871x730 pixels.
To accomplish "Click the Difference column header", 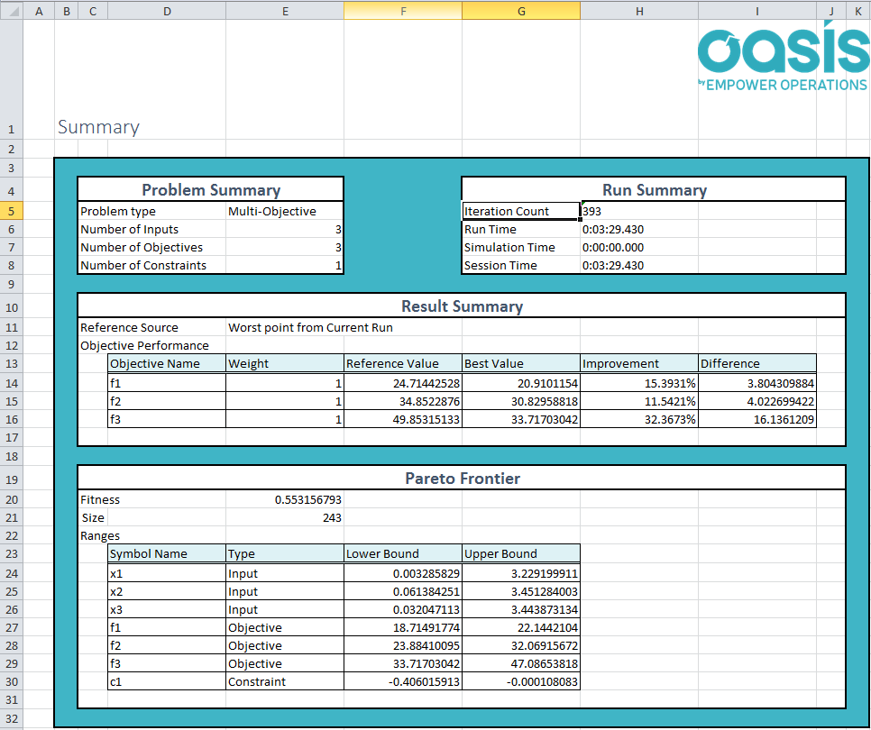I will tap(757, 363).
